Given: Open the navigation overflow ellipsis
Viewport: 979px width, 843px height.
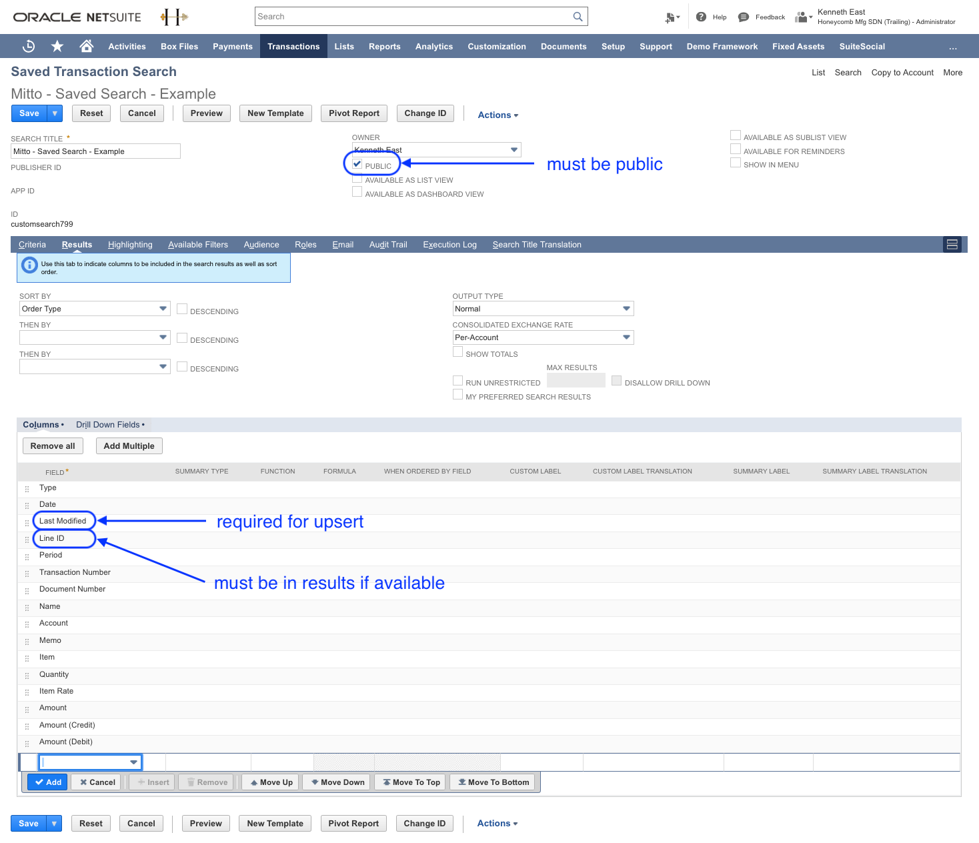Looking at the screenshot, I should coord(953,47).
